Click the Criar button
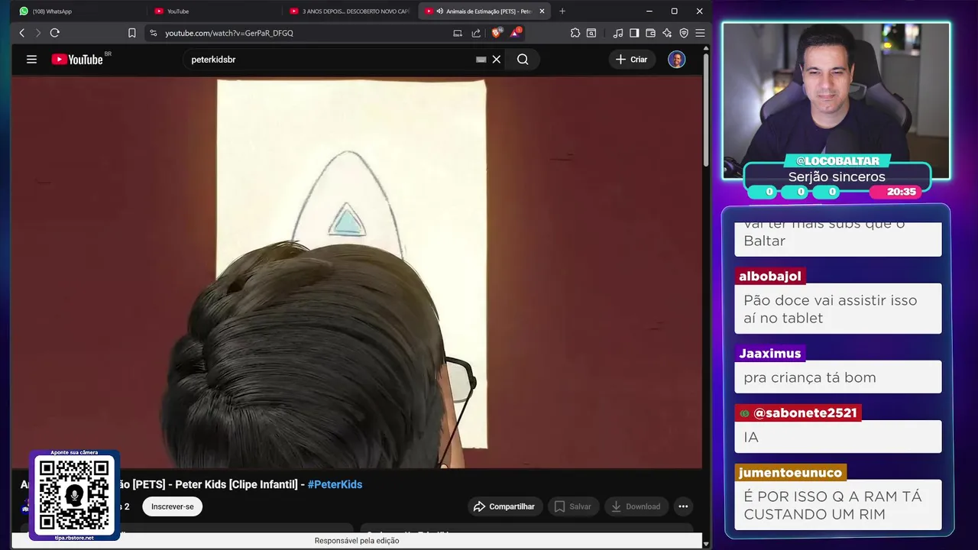978x550 pixels. (x=632, y=59)
